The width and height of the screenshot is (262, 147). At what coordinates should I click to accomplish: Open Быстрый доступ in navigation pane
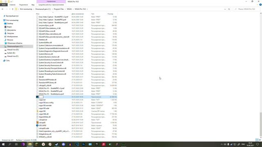(12, 16)
